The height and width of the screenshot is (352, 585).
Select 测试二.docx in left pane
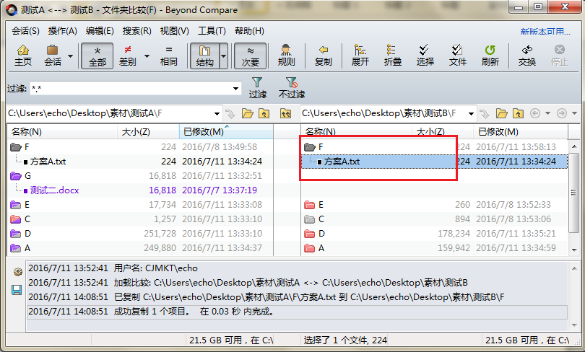[x=54, y=190]
